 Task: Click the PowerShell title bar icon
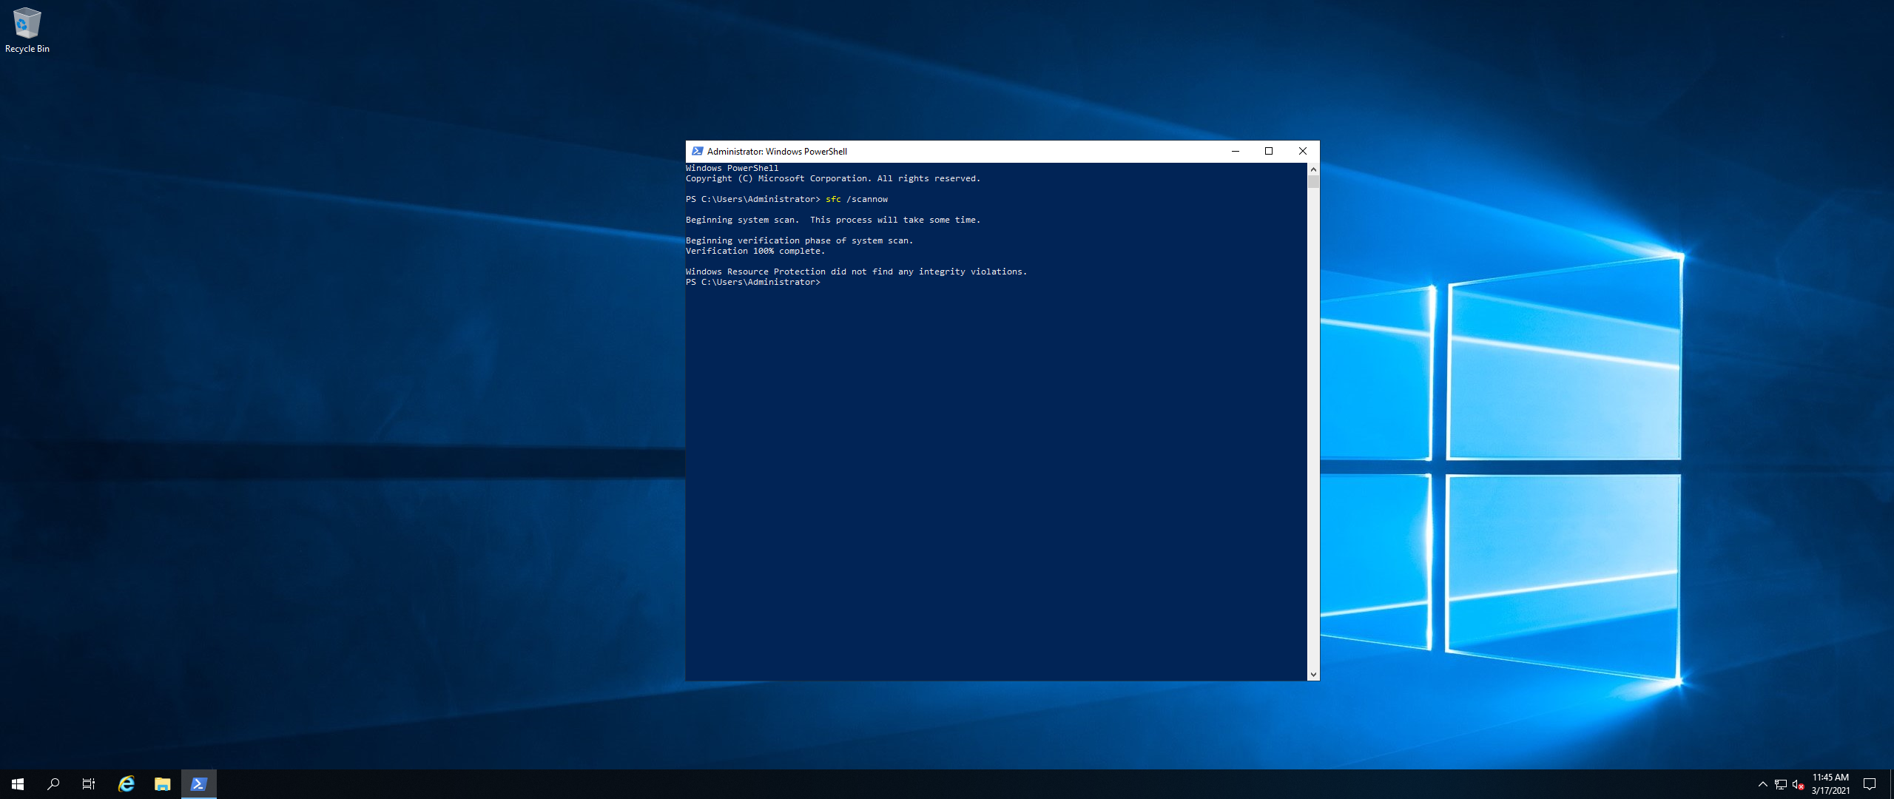(697, 151)
